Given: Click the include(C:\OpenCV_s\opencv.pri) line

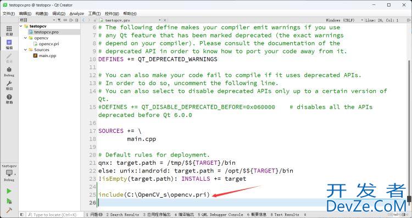Looking at the screenshot, I should point(154,194).
